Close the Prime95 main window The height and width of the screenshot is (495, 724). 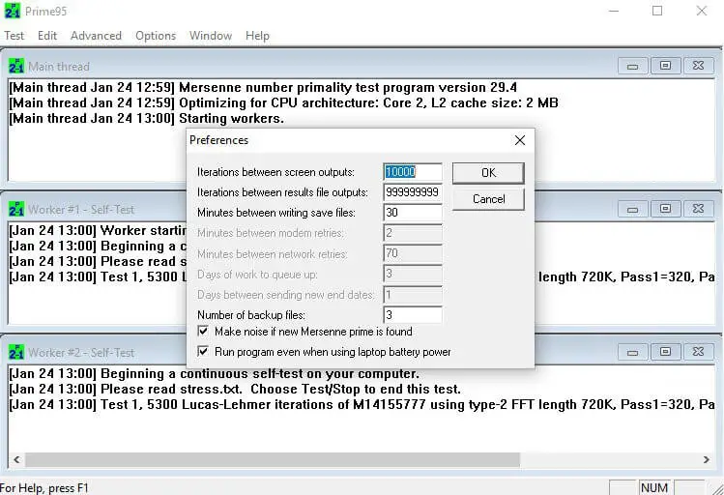(702, 11)
